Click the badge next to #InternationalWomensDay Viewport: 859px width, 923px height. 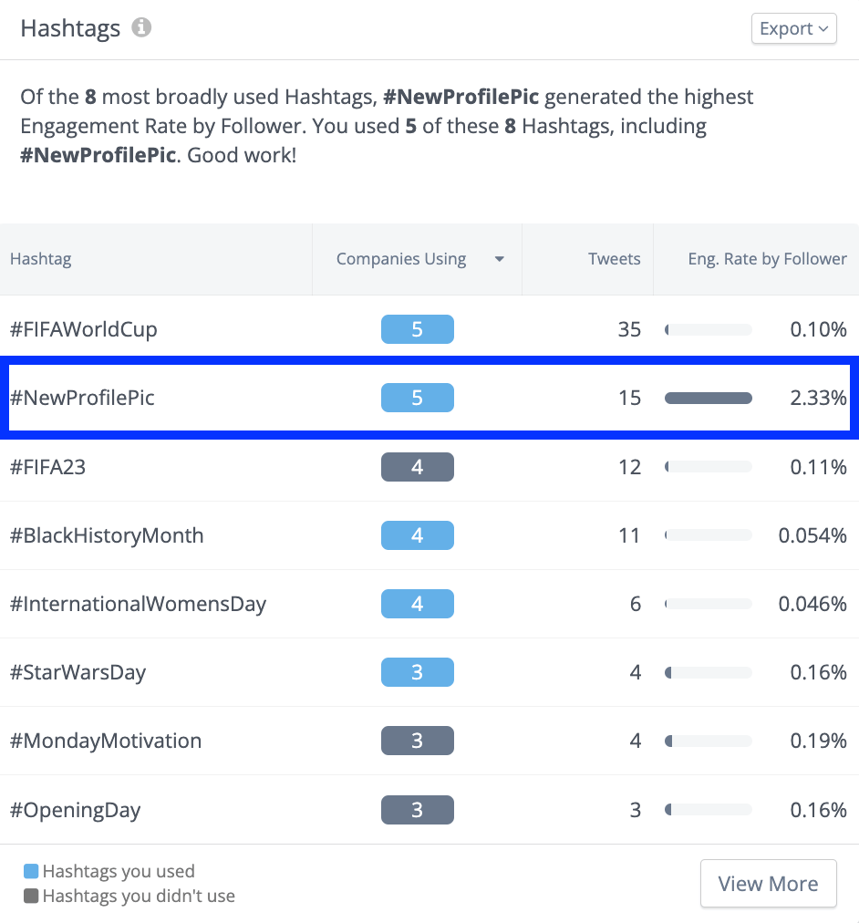pyautogui.click(x=417, y=604)
